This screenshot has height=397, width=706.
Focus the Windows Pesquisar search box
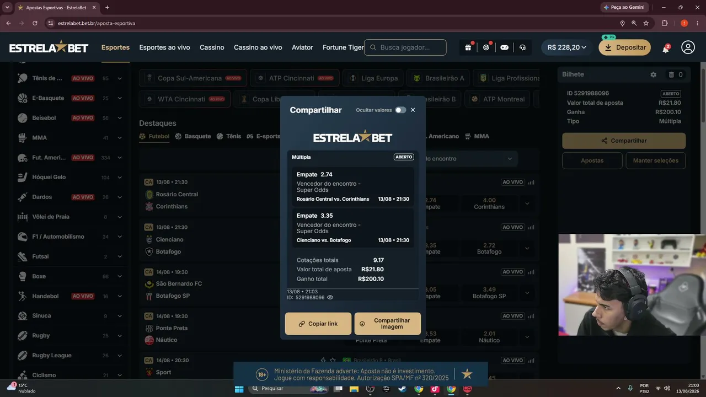287,389
